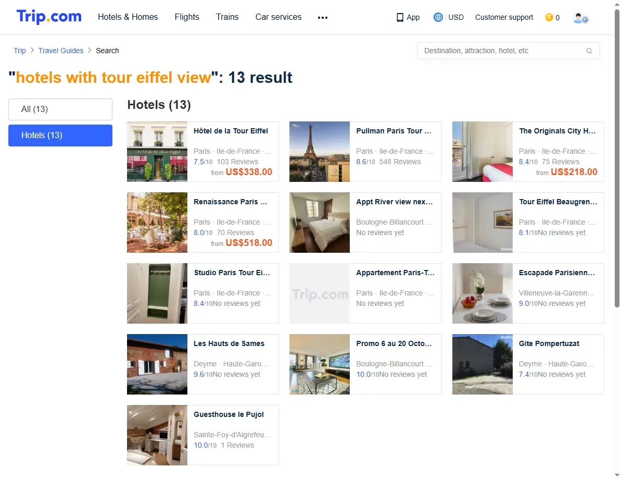Go to Trip breadcrumb link

(20, 51)
